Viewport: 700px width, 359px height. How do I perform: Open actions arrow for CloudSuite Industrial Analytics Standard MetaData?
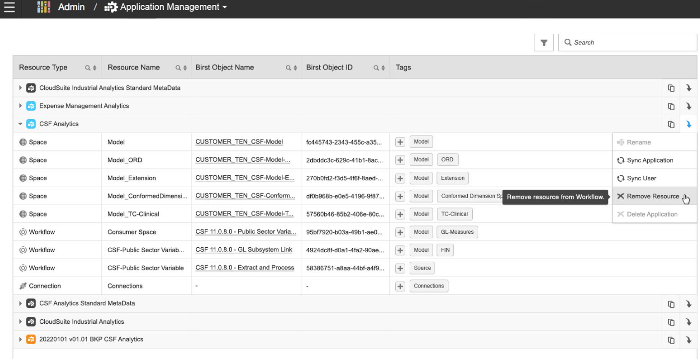(x=689, y=88)
